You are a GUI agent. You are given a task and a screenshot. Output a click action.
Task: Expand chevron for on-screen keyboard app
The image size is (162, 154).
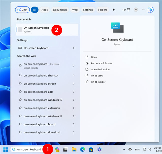(x=74, y=92)
